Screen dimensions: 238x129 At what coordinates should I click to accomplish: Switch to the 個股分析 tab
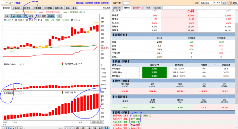click(59, 8)
